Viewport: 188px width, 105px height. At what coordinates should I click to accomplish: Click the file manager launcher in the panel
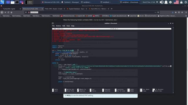(x=12, y=2)
